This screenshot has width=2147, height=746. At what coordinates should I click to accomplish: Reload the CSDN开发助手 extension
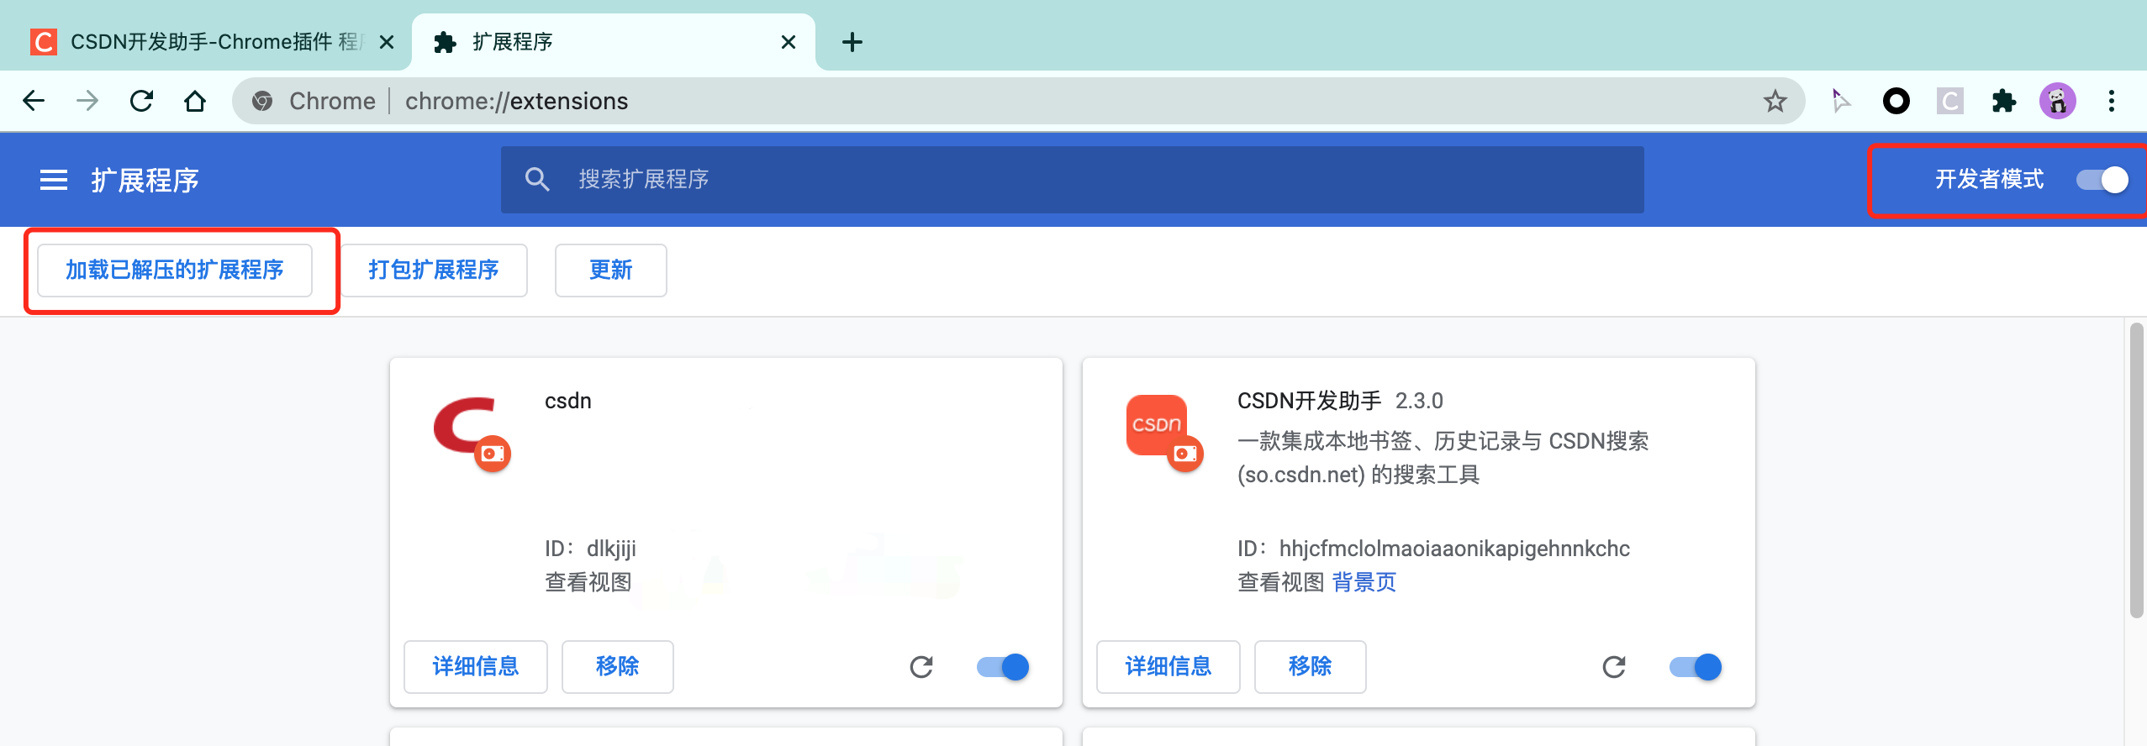1614,667
